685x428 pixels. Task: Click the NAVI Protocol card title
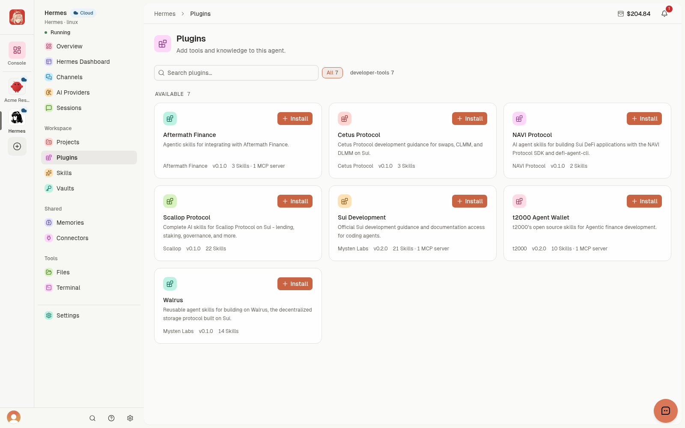532,135
